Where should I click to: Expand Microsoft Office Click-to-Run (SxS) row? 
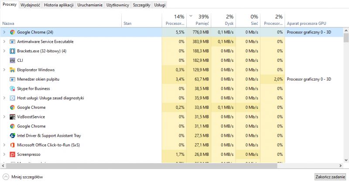point(4,145)
